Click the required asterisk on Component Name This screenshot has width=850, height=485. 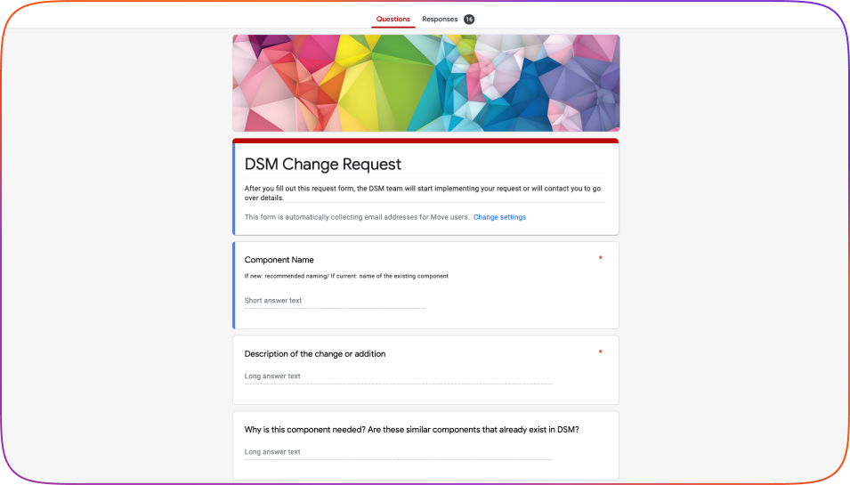600,259
